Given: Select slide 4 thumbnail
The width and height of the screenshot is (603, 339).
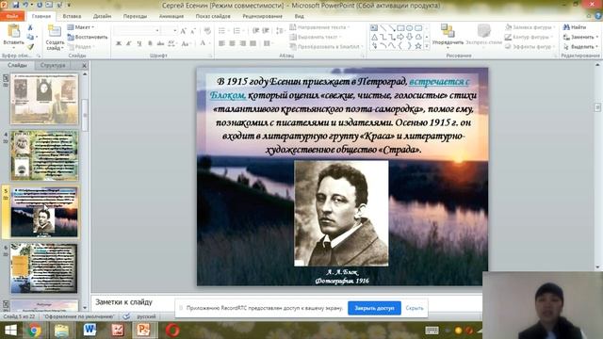Looking at the screenshot, I should point(44,155).
